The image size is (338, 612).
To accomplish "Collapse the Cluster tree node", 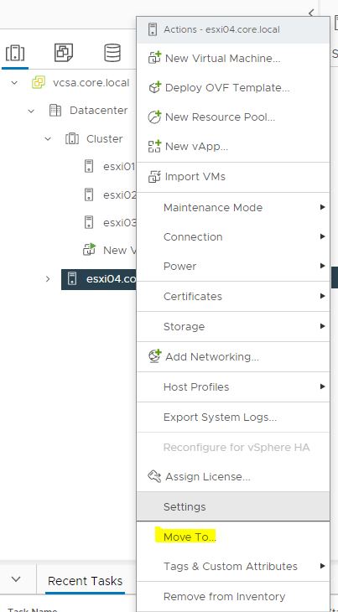I will click(x=48, y=139).
